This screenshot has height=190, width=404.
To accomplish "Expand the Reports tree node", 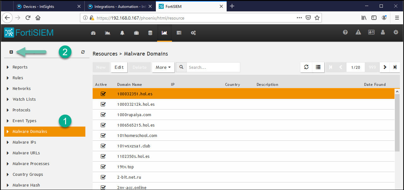I will tap(8, 67).
